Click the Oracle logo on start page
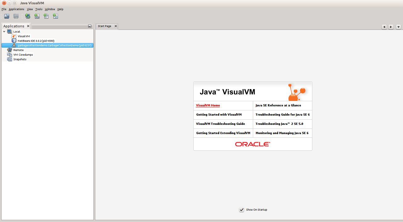This screenshot has height=222, width=403. [x=253, y=144]
